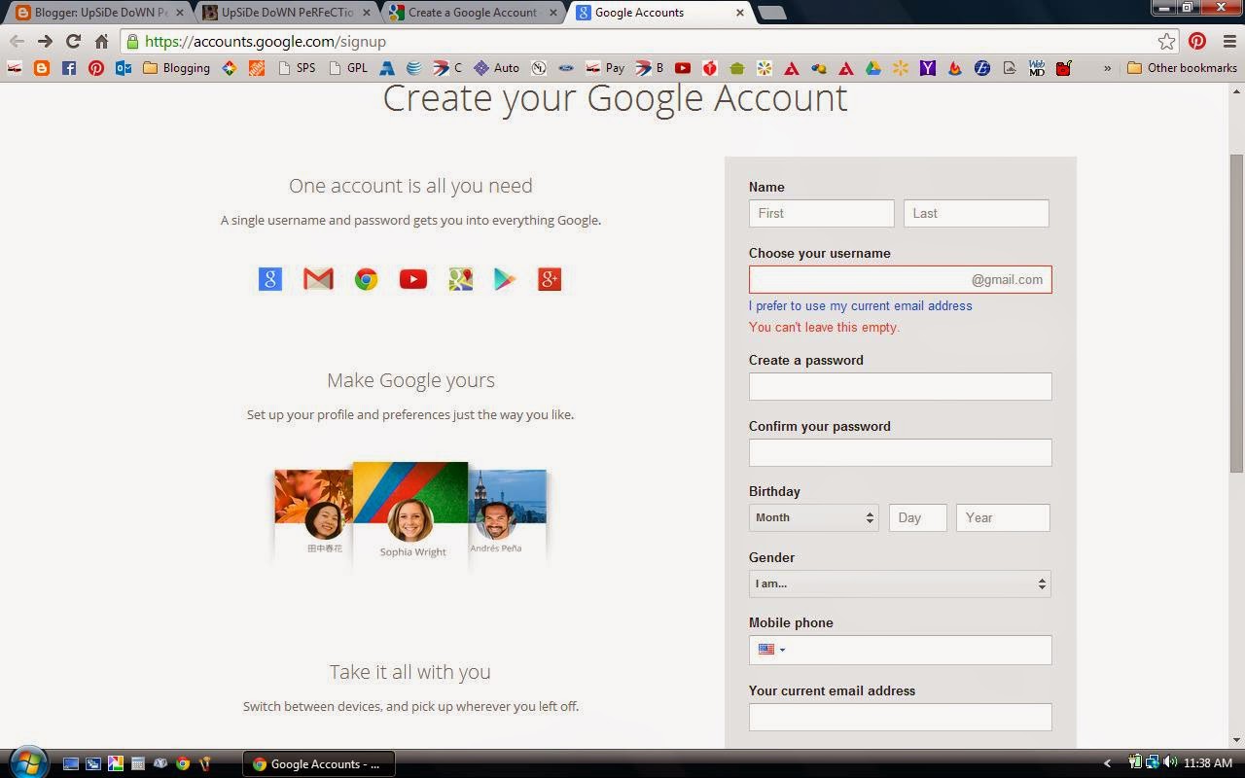
Task: Click the volume icon in system tray
Action: click(1170, 763)
